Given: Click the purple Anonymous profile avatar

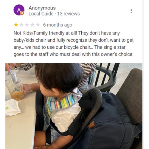Looking at the screenshot, I should pos(19,10).
